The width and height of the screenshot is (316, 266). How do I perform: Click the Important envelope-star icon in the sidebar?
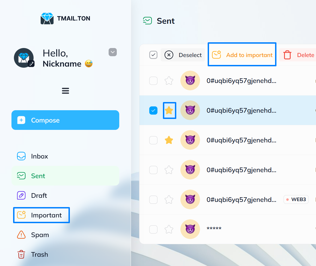click(x=21, y=215)
